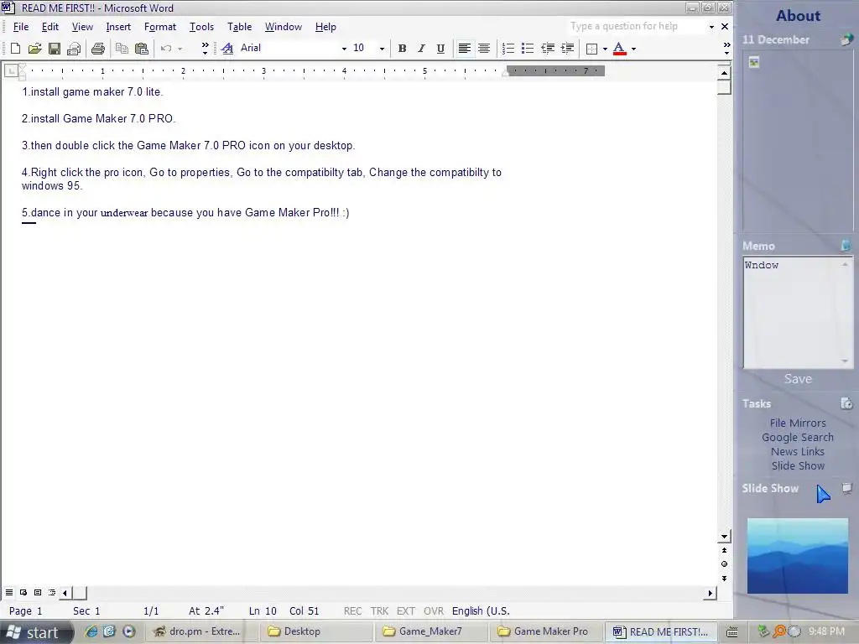Toggle bulleted list formatting

(528, 49)
